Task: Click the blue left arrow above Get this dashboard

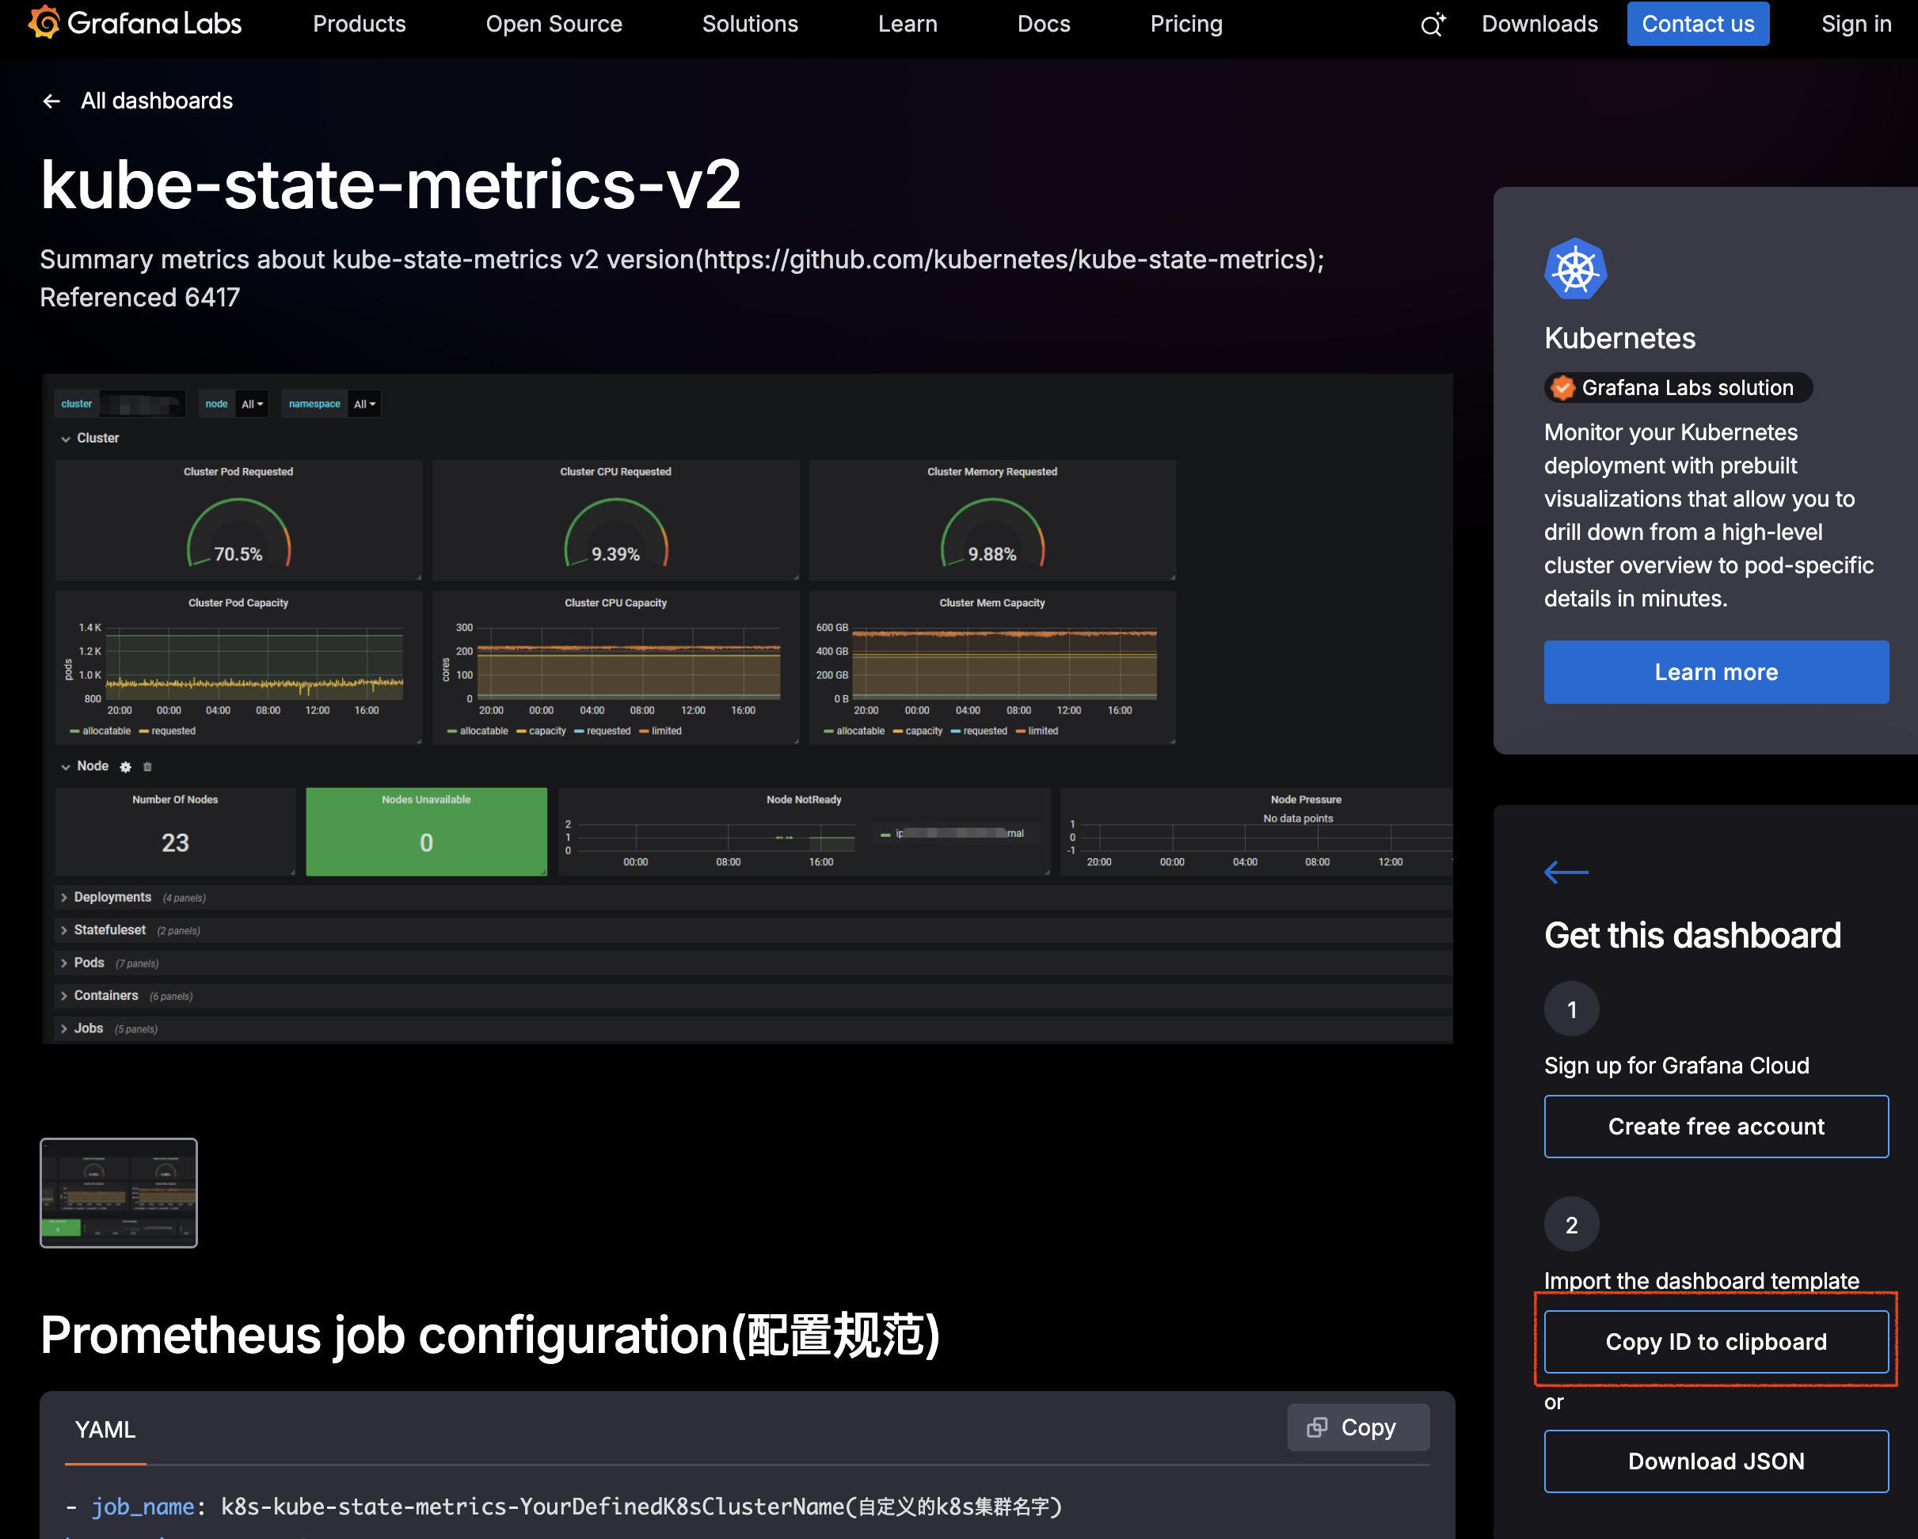Action: tap(1566, 872)
